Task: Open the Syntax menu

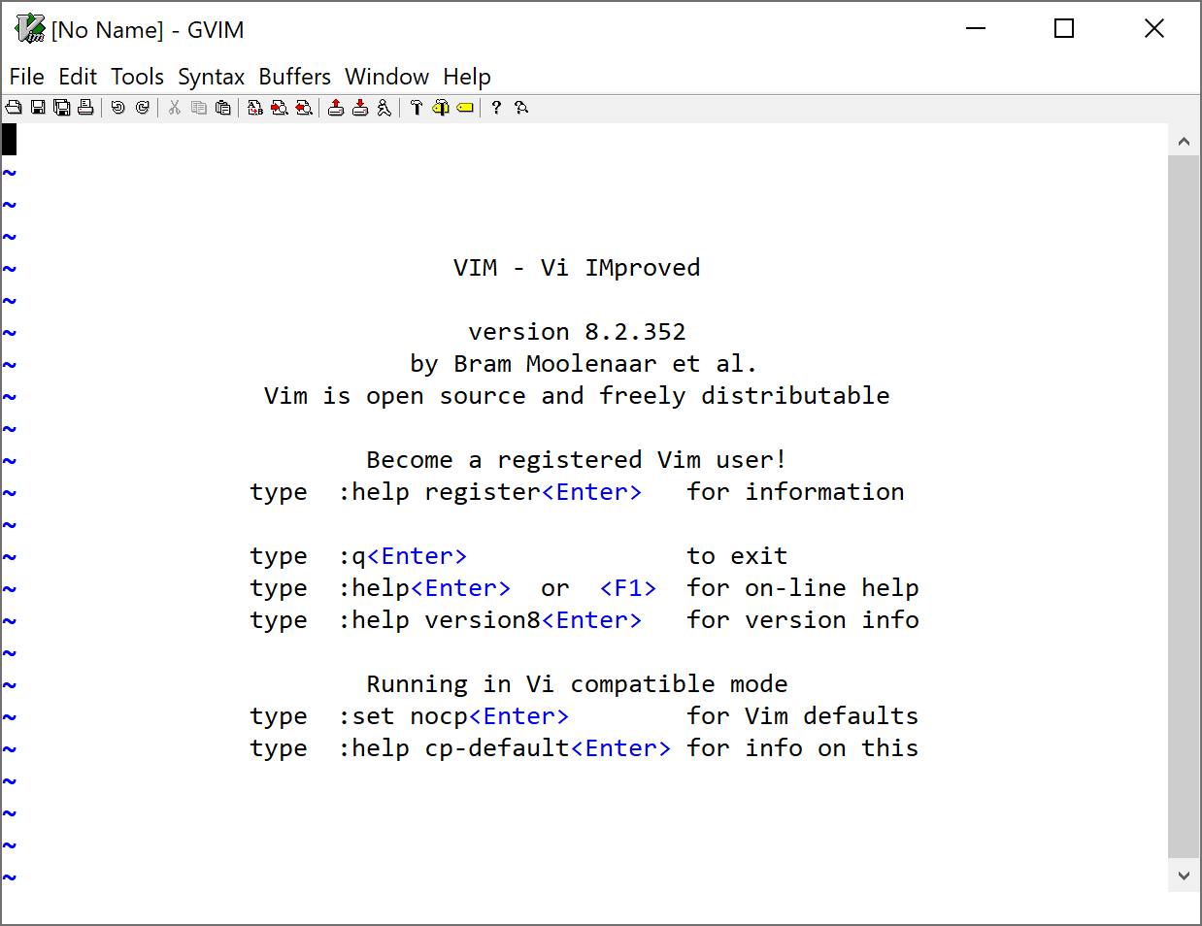Action: (212, 77)
